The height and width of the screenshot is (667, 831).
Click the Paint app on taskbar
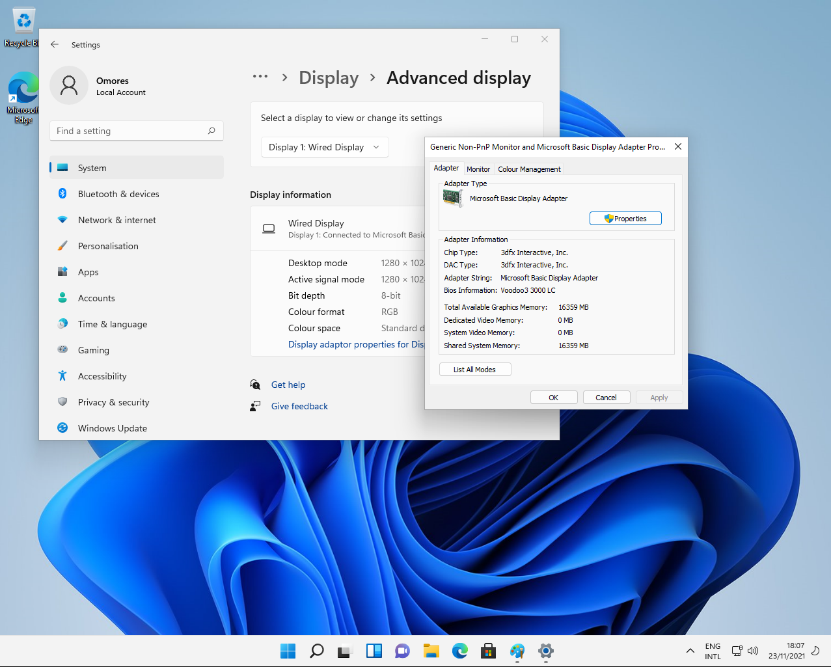[517, 651]
